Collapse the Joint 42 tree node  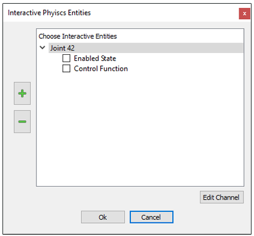tap(42, 47)
